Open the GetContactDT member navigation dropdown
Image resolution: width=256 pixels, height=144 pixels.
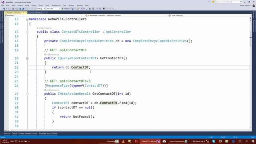tap(210, 16)
